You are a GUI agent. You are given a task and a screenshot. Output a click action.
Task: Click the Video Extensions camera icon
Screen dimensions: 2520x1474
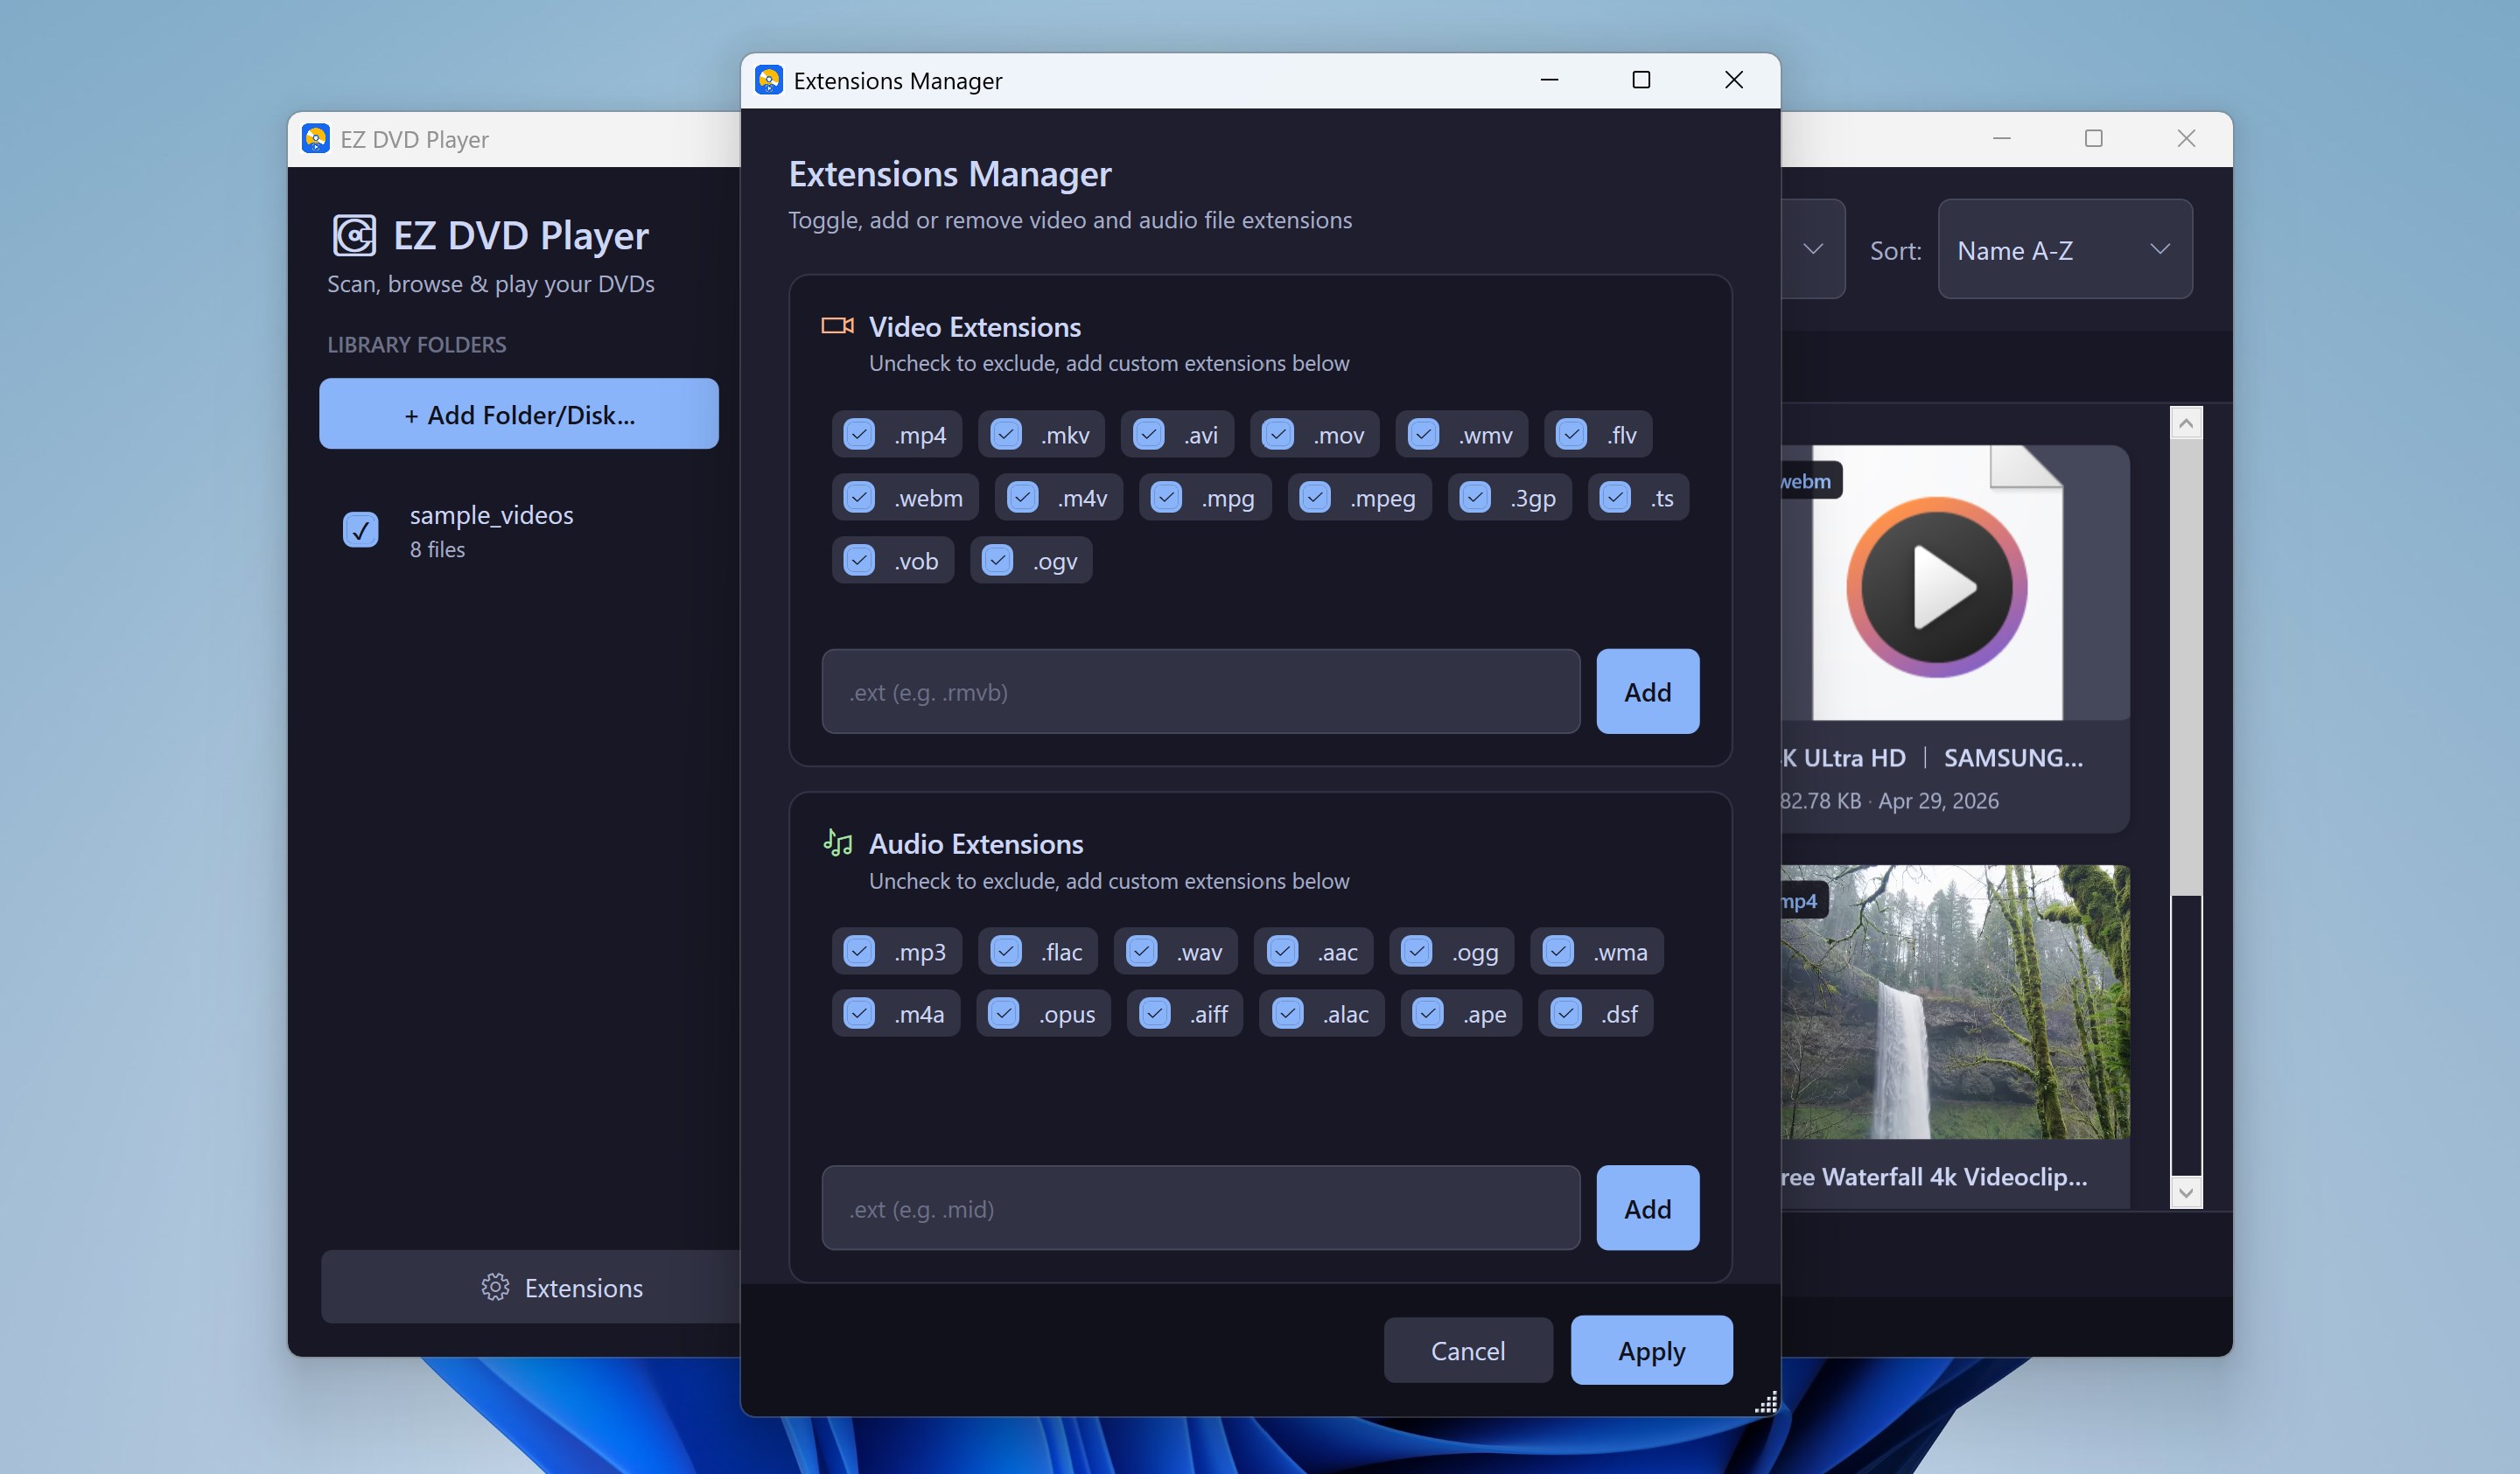click(x=837, y=326)
